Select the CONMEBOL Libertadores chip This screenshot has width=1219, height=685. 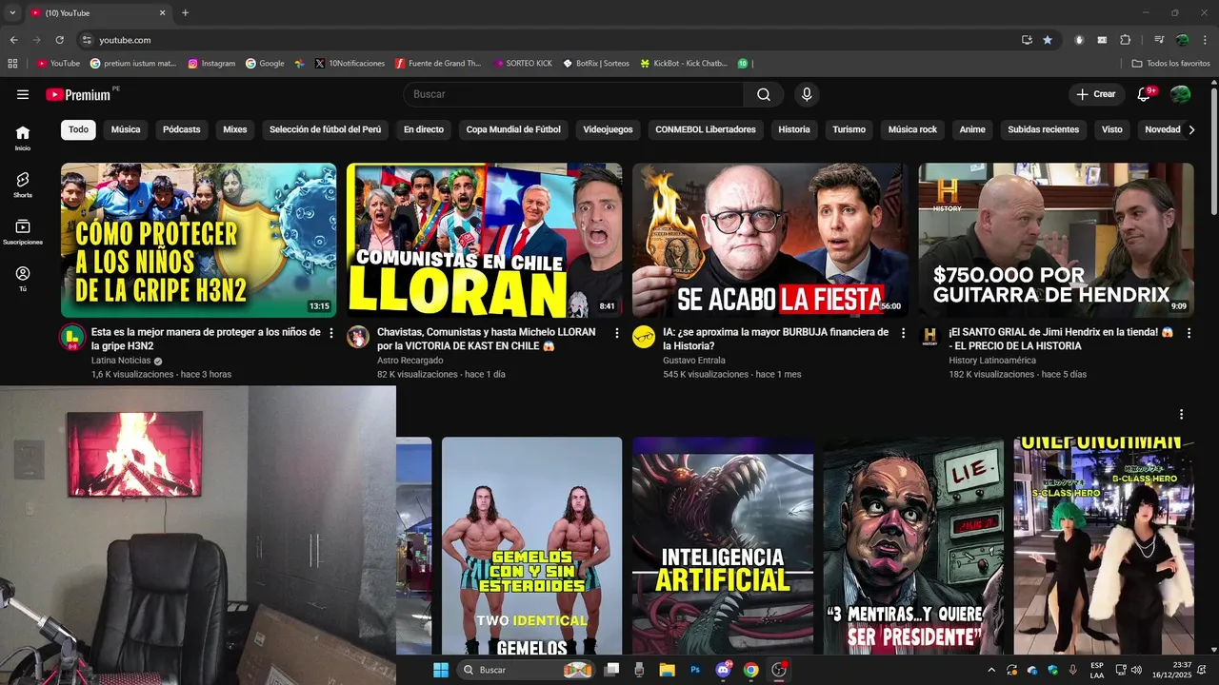(706, 129)
